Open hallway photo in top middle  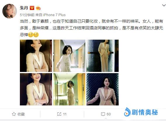[69, 56]
